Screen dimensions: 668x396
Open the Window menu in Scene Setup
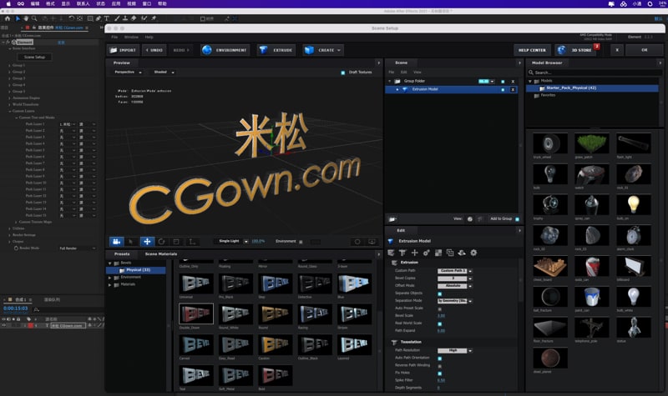click(x=131, y=37)
